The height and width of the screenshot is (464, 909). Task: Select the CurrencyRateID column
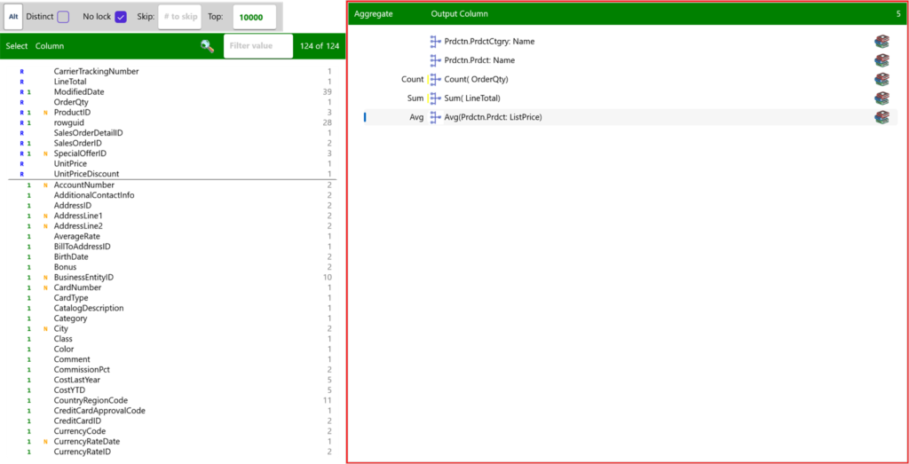[82, 452]
